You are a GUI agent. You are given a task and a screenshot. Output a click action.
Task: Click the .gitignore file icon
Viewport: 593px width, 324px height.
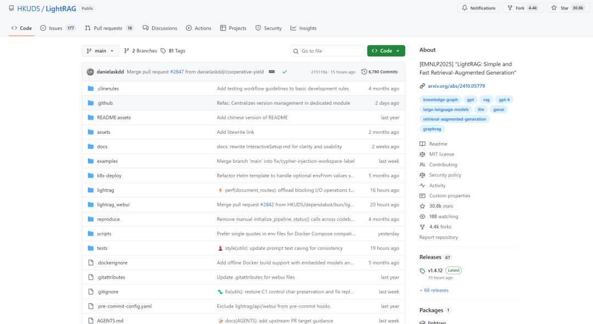click(x=91, y=292)
